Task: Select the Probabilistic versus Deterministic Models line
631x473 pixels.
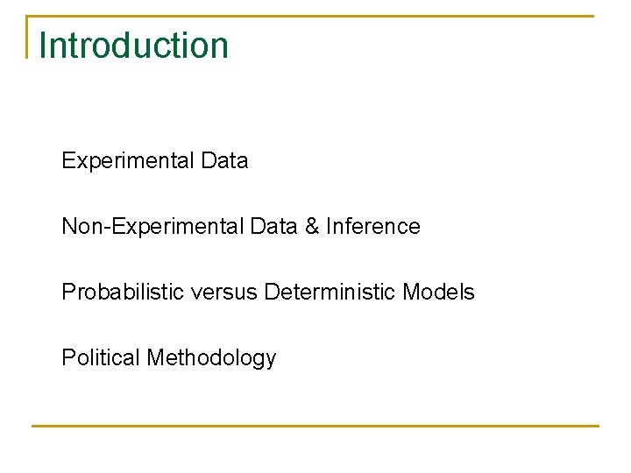Action: tap(267, 293)
